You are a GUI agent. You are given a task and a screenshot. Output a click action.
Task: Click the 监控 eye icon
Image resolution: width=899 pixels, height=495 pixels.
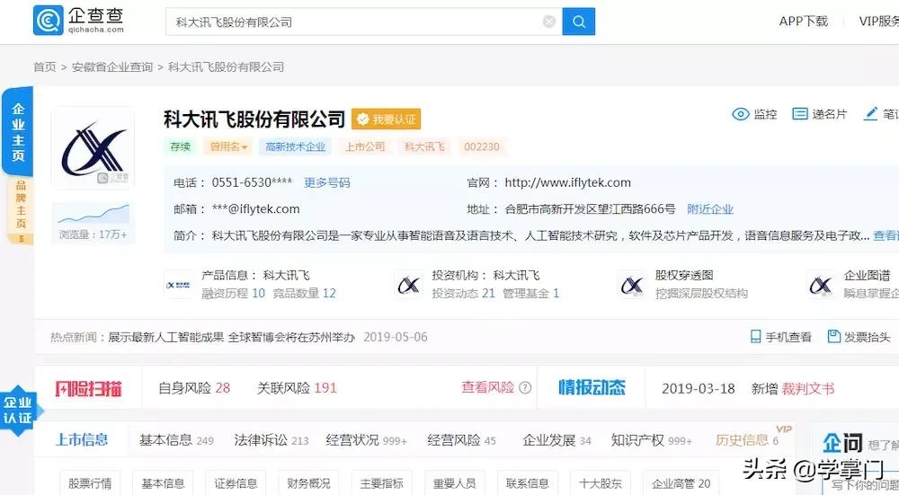pyautogui.click(x=740, y=114)
